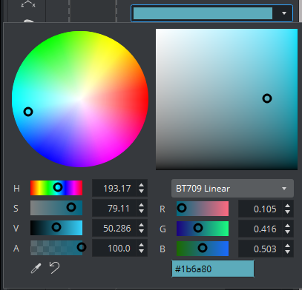Click the hex color field #1b6a80
This screenshot has height=290, width=302.
213,269
